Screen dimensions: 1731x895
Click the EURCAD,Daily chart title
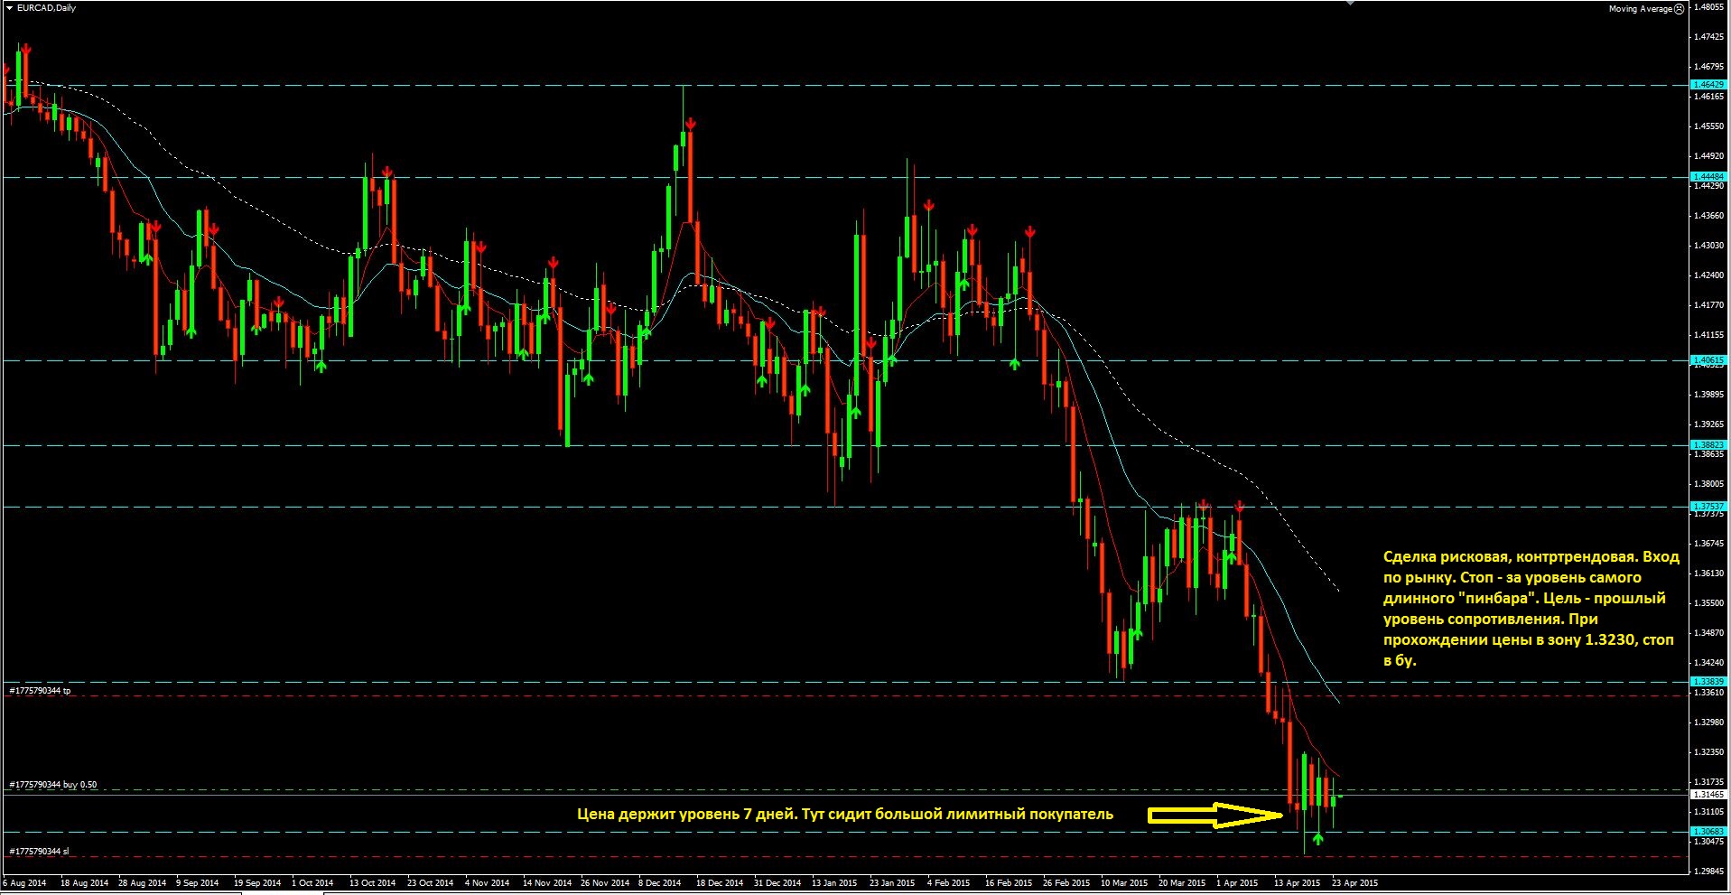pos(47,8)
